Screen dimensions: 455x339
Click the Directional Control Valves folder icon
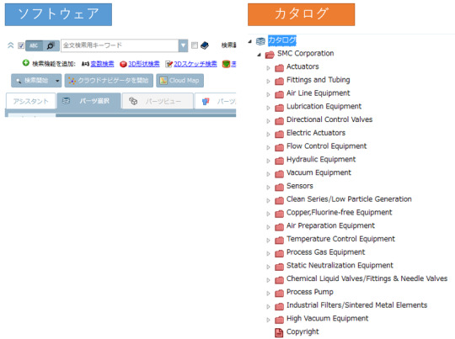click(279, 121)
